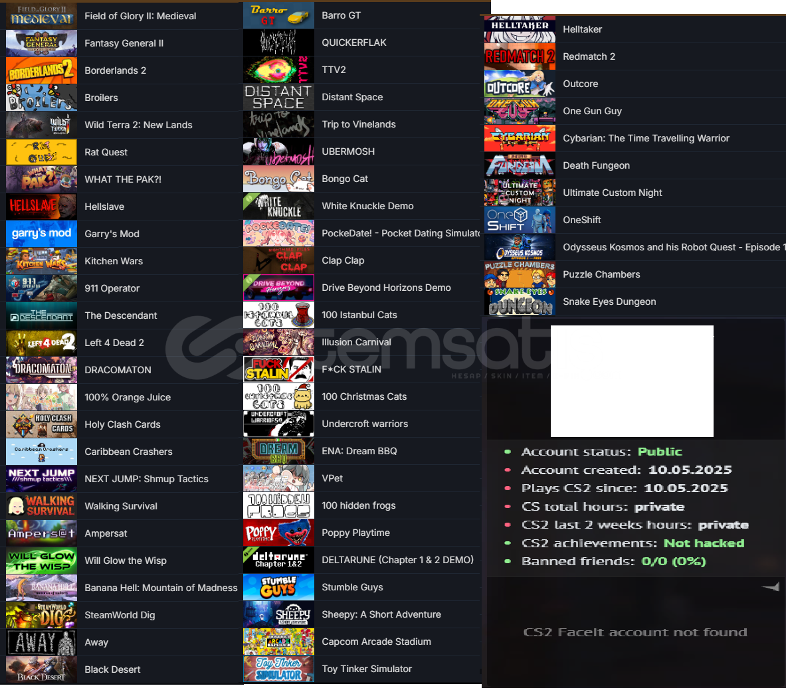Open the F*CK STALIN game image
Viewport: 786px width, 696px height.
tap(278, 369)
